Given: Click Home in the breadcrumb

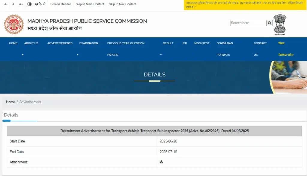Looking at the screenshot, I should coord(10,102).
